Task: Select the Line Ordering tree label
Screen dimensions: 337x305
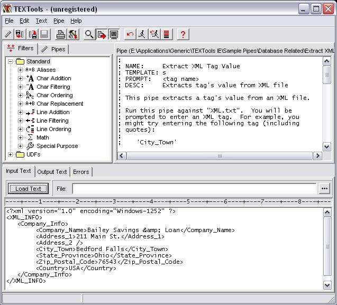Action: 54,129
